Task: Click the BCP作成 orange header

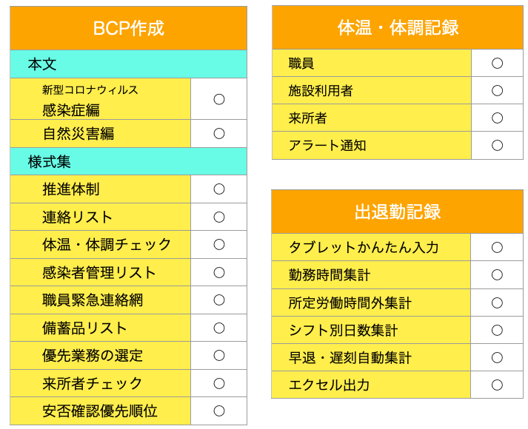Action: click(x=128, y=28)
